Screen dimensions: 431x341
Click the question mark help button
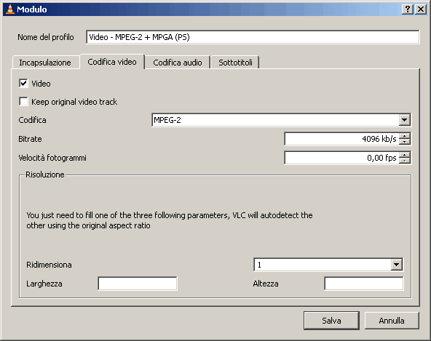pyautogui.click(x=408, y=9)
